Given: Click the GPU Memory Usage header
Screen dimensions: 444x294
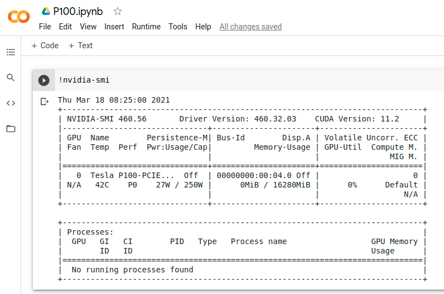Looking at the screenshot, I should click(394, 246).
